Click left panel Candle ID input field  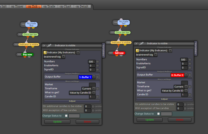pyautogui.click(x=92, y=97)
